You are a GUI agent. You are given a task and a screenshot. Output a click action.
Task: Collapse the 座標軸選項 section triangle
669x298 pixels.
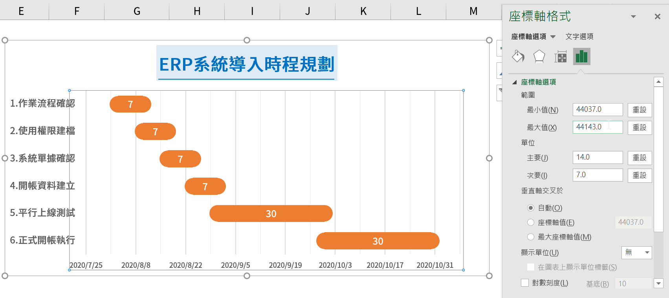[514, 82]
